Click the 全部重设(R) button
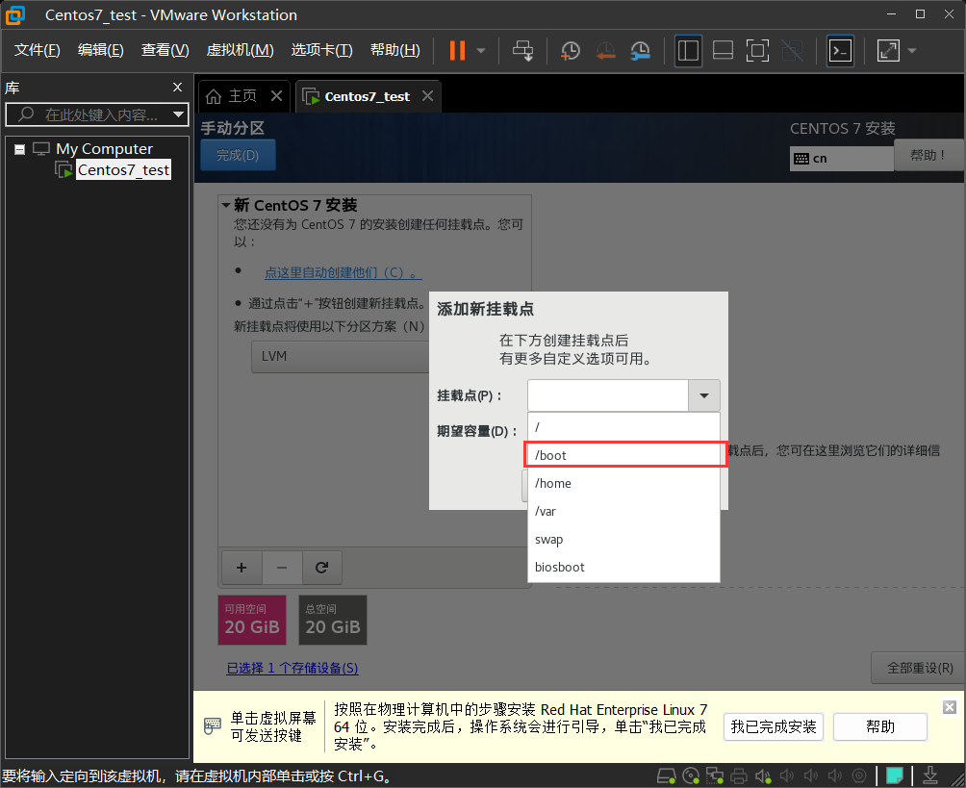 pyautogui.click(x=919, y=668)
